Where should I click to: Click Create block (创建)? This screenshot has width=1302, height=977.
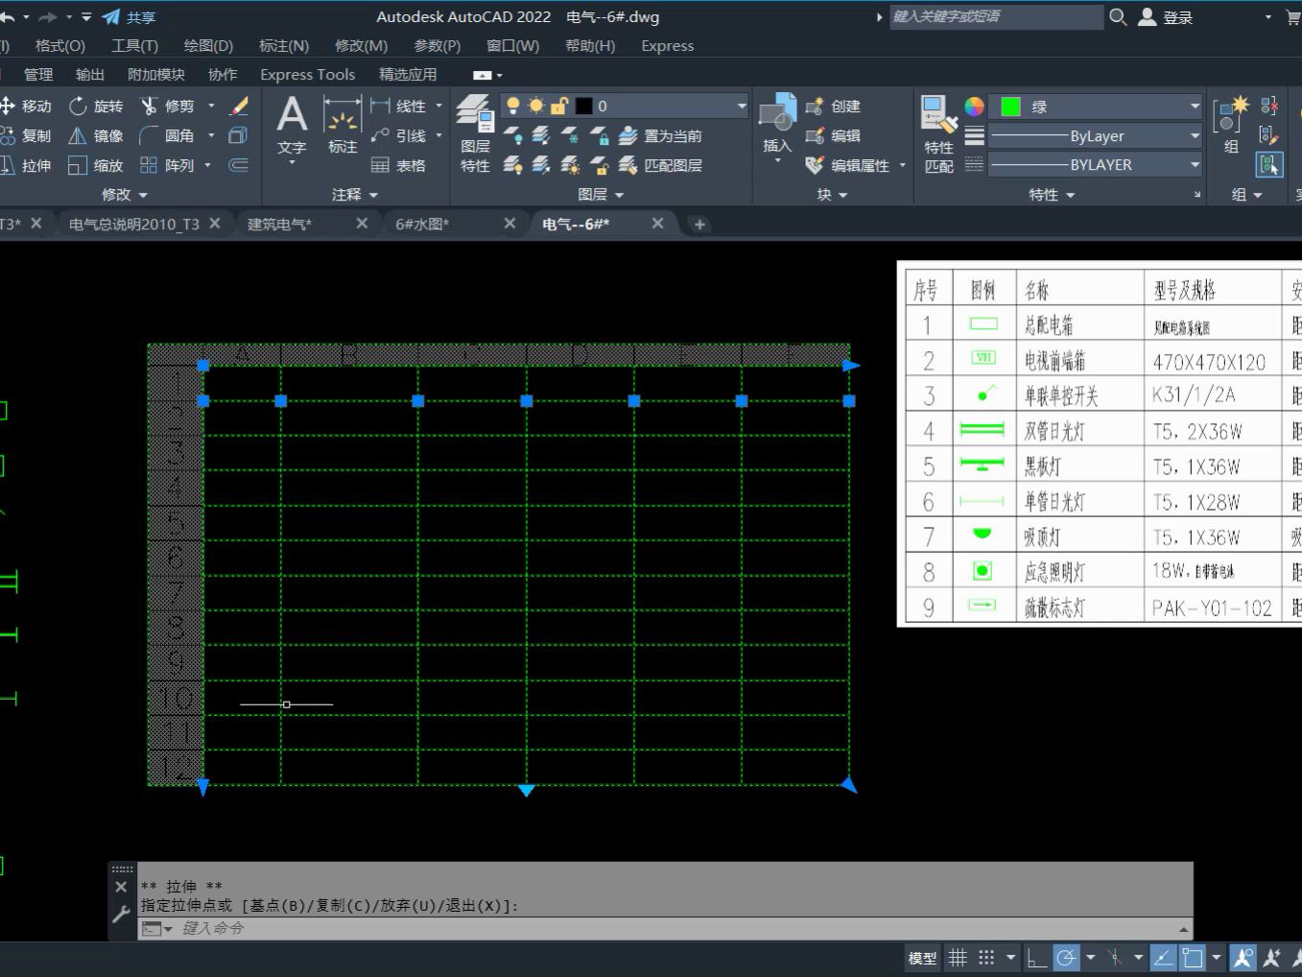[x=833, y=106]
